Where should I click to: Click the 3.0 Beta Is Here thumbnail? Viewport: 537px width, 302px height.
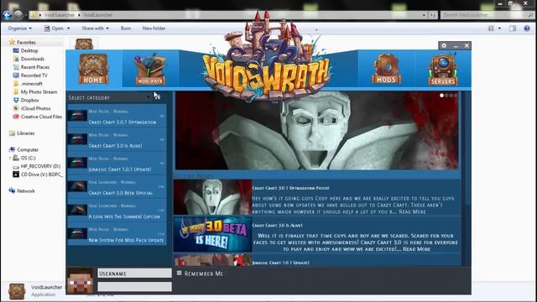point(212,234)
